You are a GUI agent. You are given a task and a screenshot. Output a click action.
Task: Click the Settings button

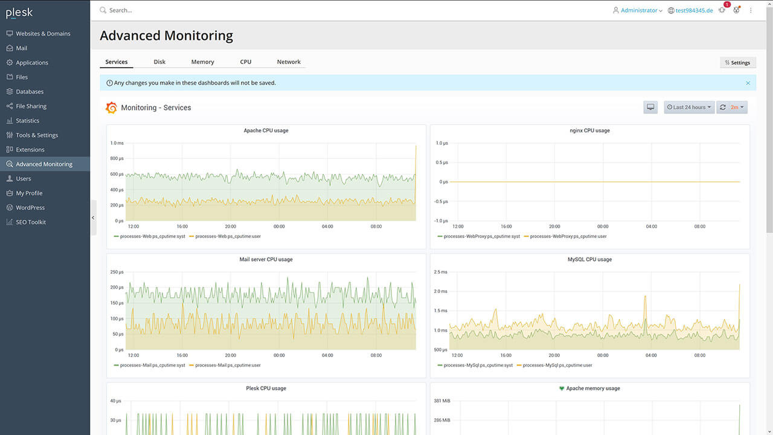pyautogui.click(x=737, y=62)
